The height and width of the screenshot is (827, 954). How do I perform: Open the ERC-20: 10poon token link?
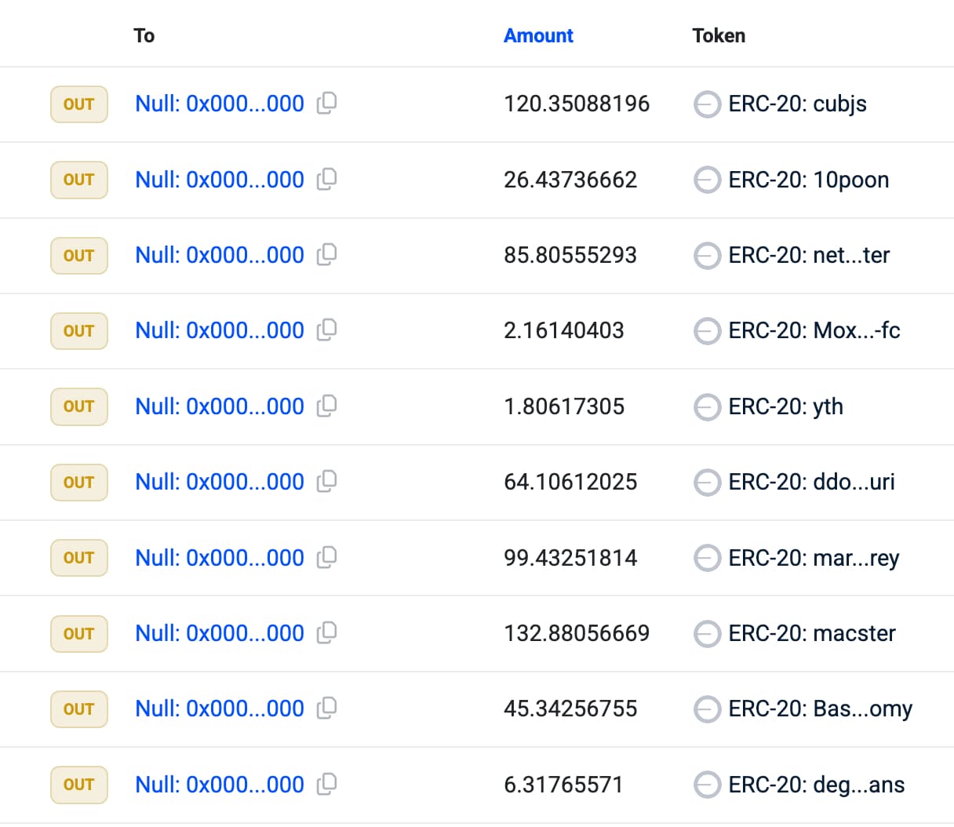(x=808, y=180)
